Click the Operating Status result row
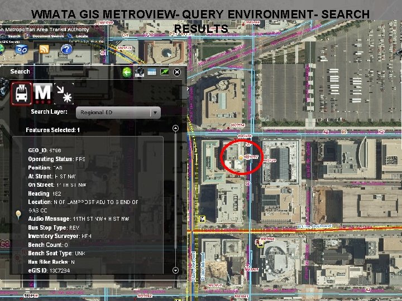The height and width of the screenshot is (301, 402). coord(56,159)
